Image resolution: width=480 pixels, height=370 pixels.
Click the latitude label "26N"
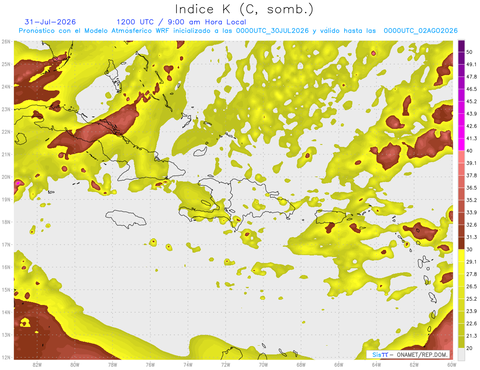[x=6, y=42]
